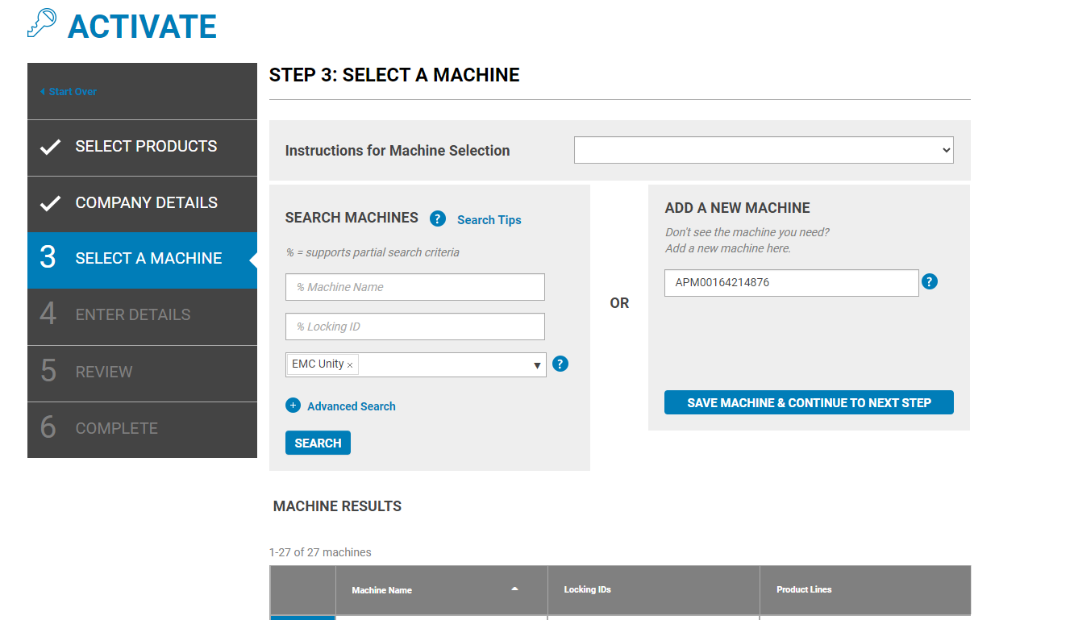1074x620 pixels.
Task: Click the Locking ID search field
Action: point(414,326)
